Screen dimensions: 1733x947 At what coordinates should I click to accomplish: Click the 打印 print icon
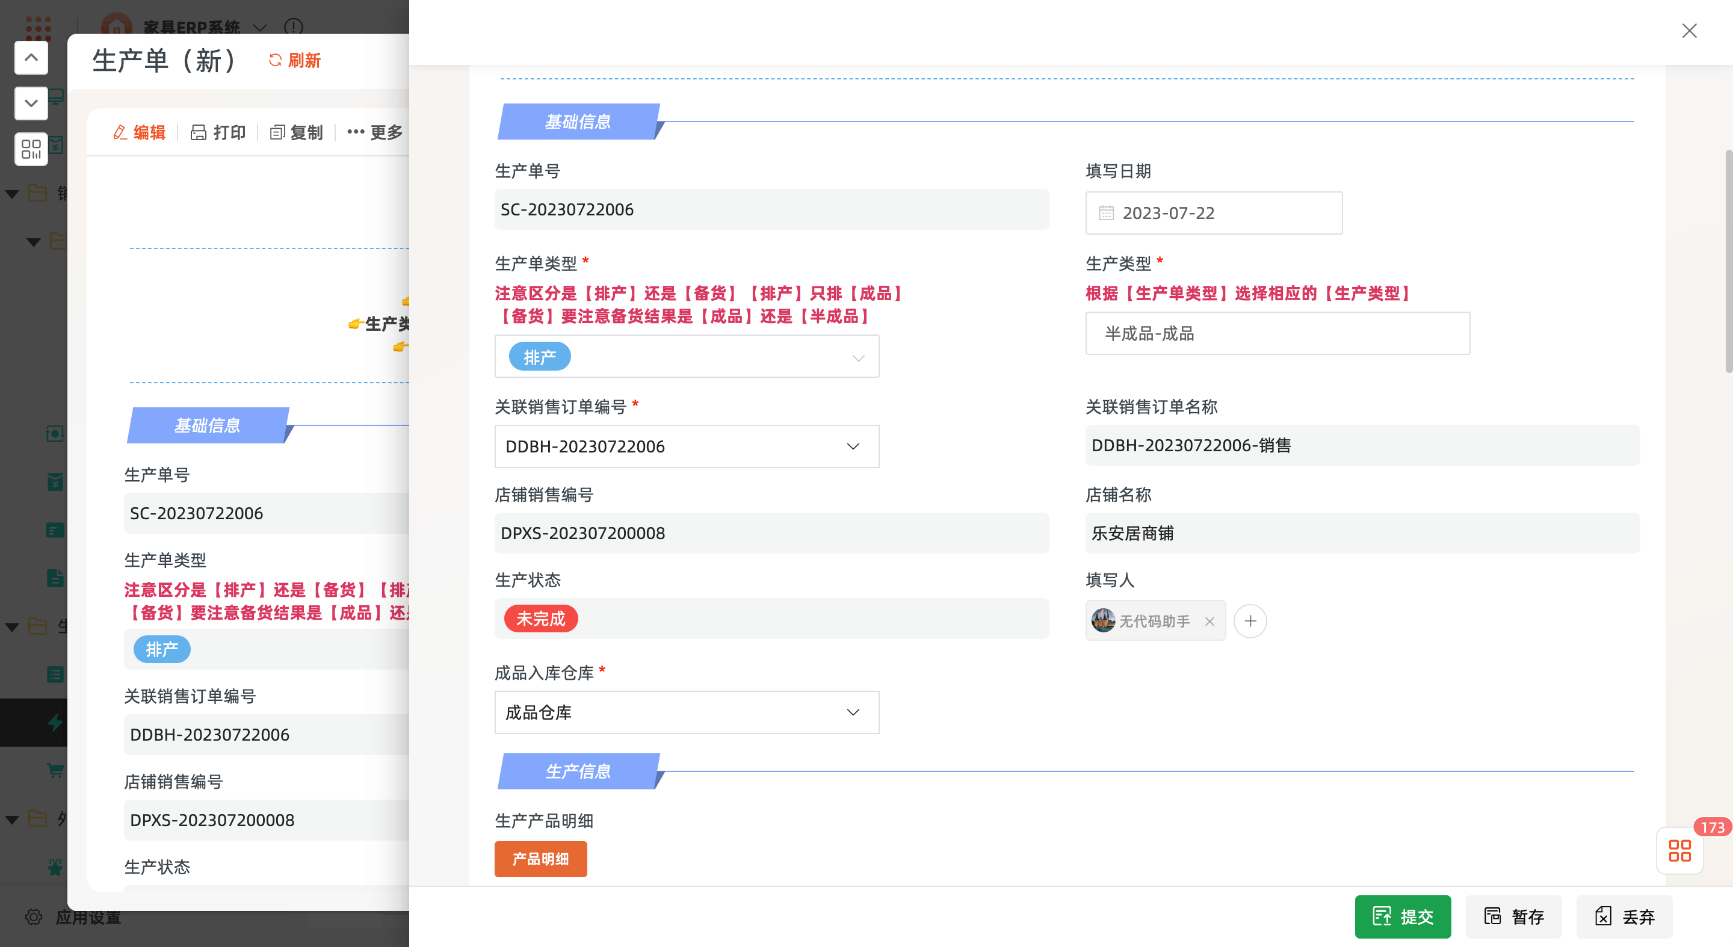[199, 132]
